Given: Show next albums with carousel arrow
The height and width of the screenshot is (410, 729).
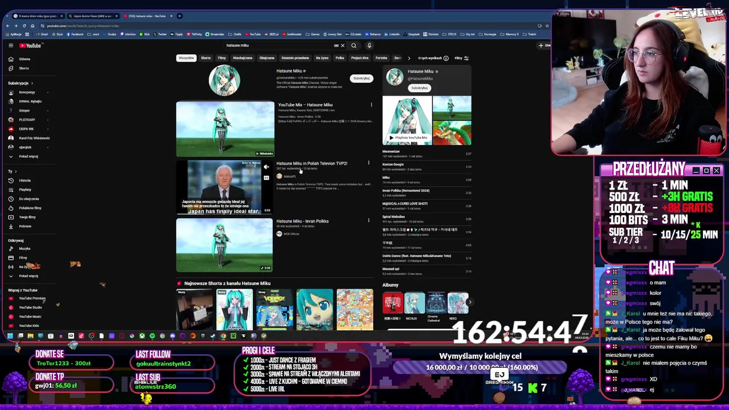Looking at the screenshot, I should [x=470, y=302].
